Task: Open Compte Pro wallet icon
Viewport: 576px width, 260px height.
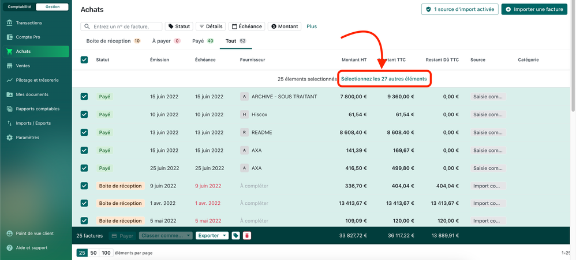Action: [9, 37]
